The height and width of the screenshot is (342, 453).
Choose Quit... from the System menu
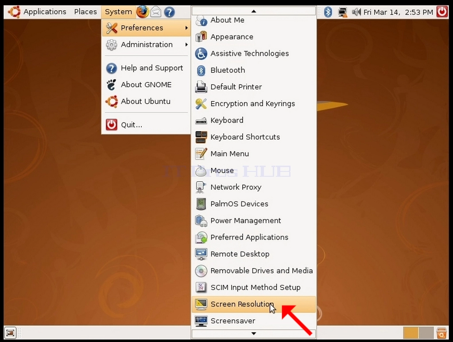pos(146,124)
